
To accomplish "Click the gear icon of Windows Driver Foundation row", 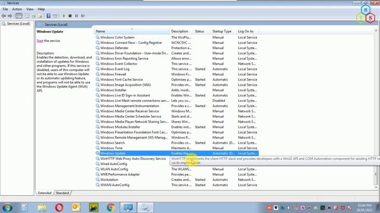I will click(97, 53).
